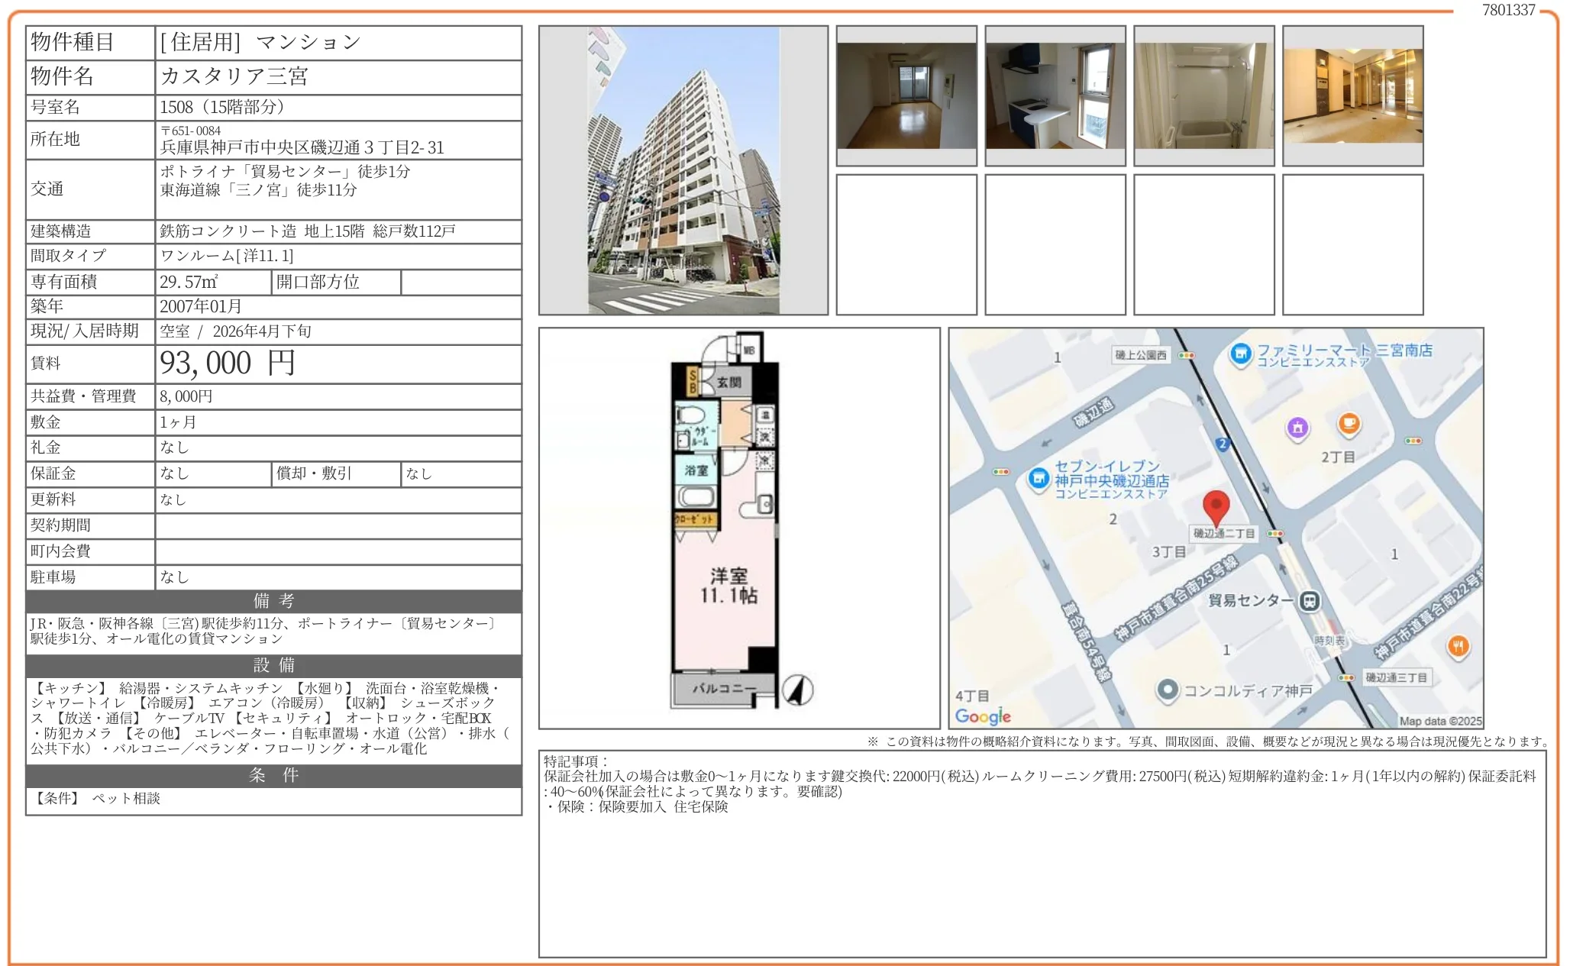The height and width of the screenshot is (966, 1570).
Task: Click the north compass arrow on floor plan
Action: pyautogui.click(x=797, y=690)
